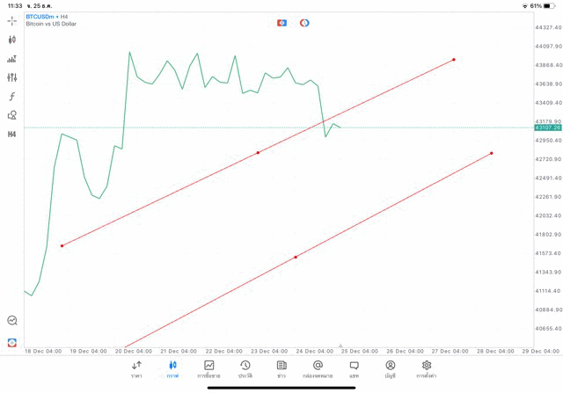This screenshot has height=393, width=563.
Task: Open chart settings sliders icon
Action: click(x=12, y=77)
